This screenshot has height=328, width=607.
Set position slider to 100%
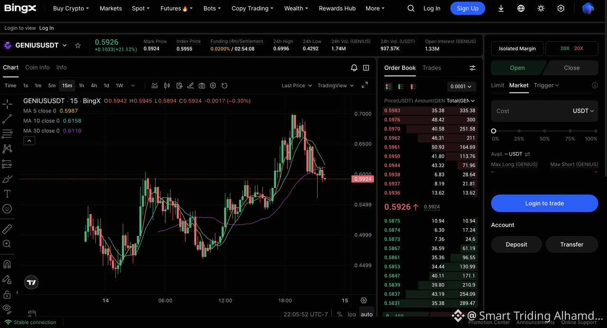595,131
